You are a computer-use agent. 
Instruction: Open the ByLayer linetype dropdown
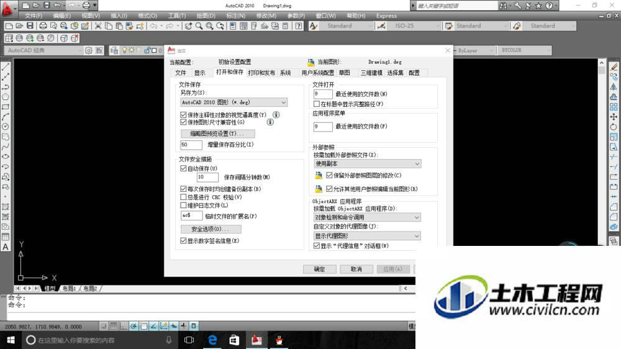click(474, 50)
